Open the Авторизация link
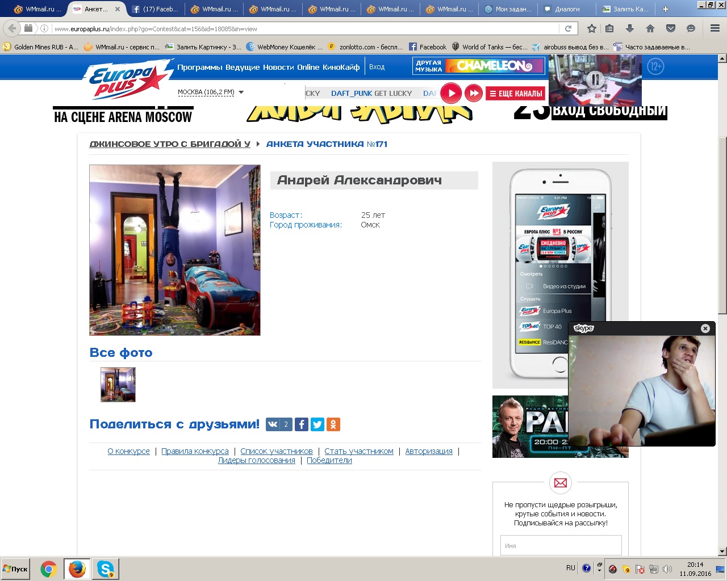The width and height of the screenshot is (727, 581). tap(429, 451)
